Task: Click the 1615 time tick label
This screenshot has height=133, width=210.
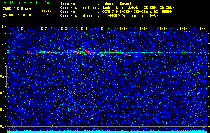Action: (103, 29)
